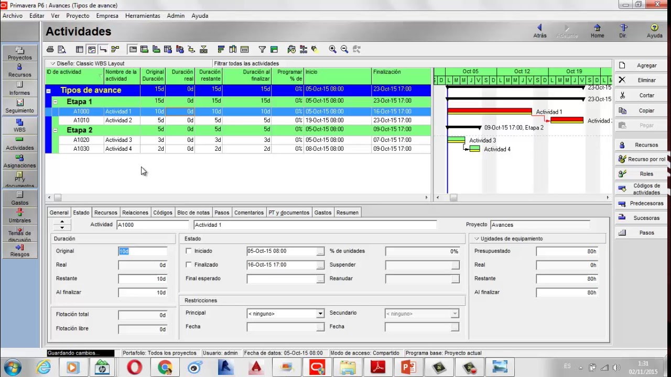Open the Empresa menu
This screenshot has height=377, width=671.
(x=107, y=16)
